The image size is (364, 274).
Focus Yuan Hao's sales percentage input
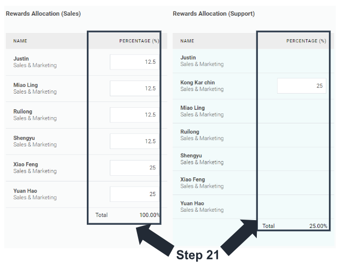pos(134,194)
